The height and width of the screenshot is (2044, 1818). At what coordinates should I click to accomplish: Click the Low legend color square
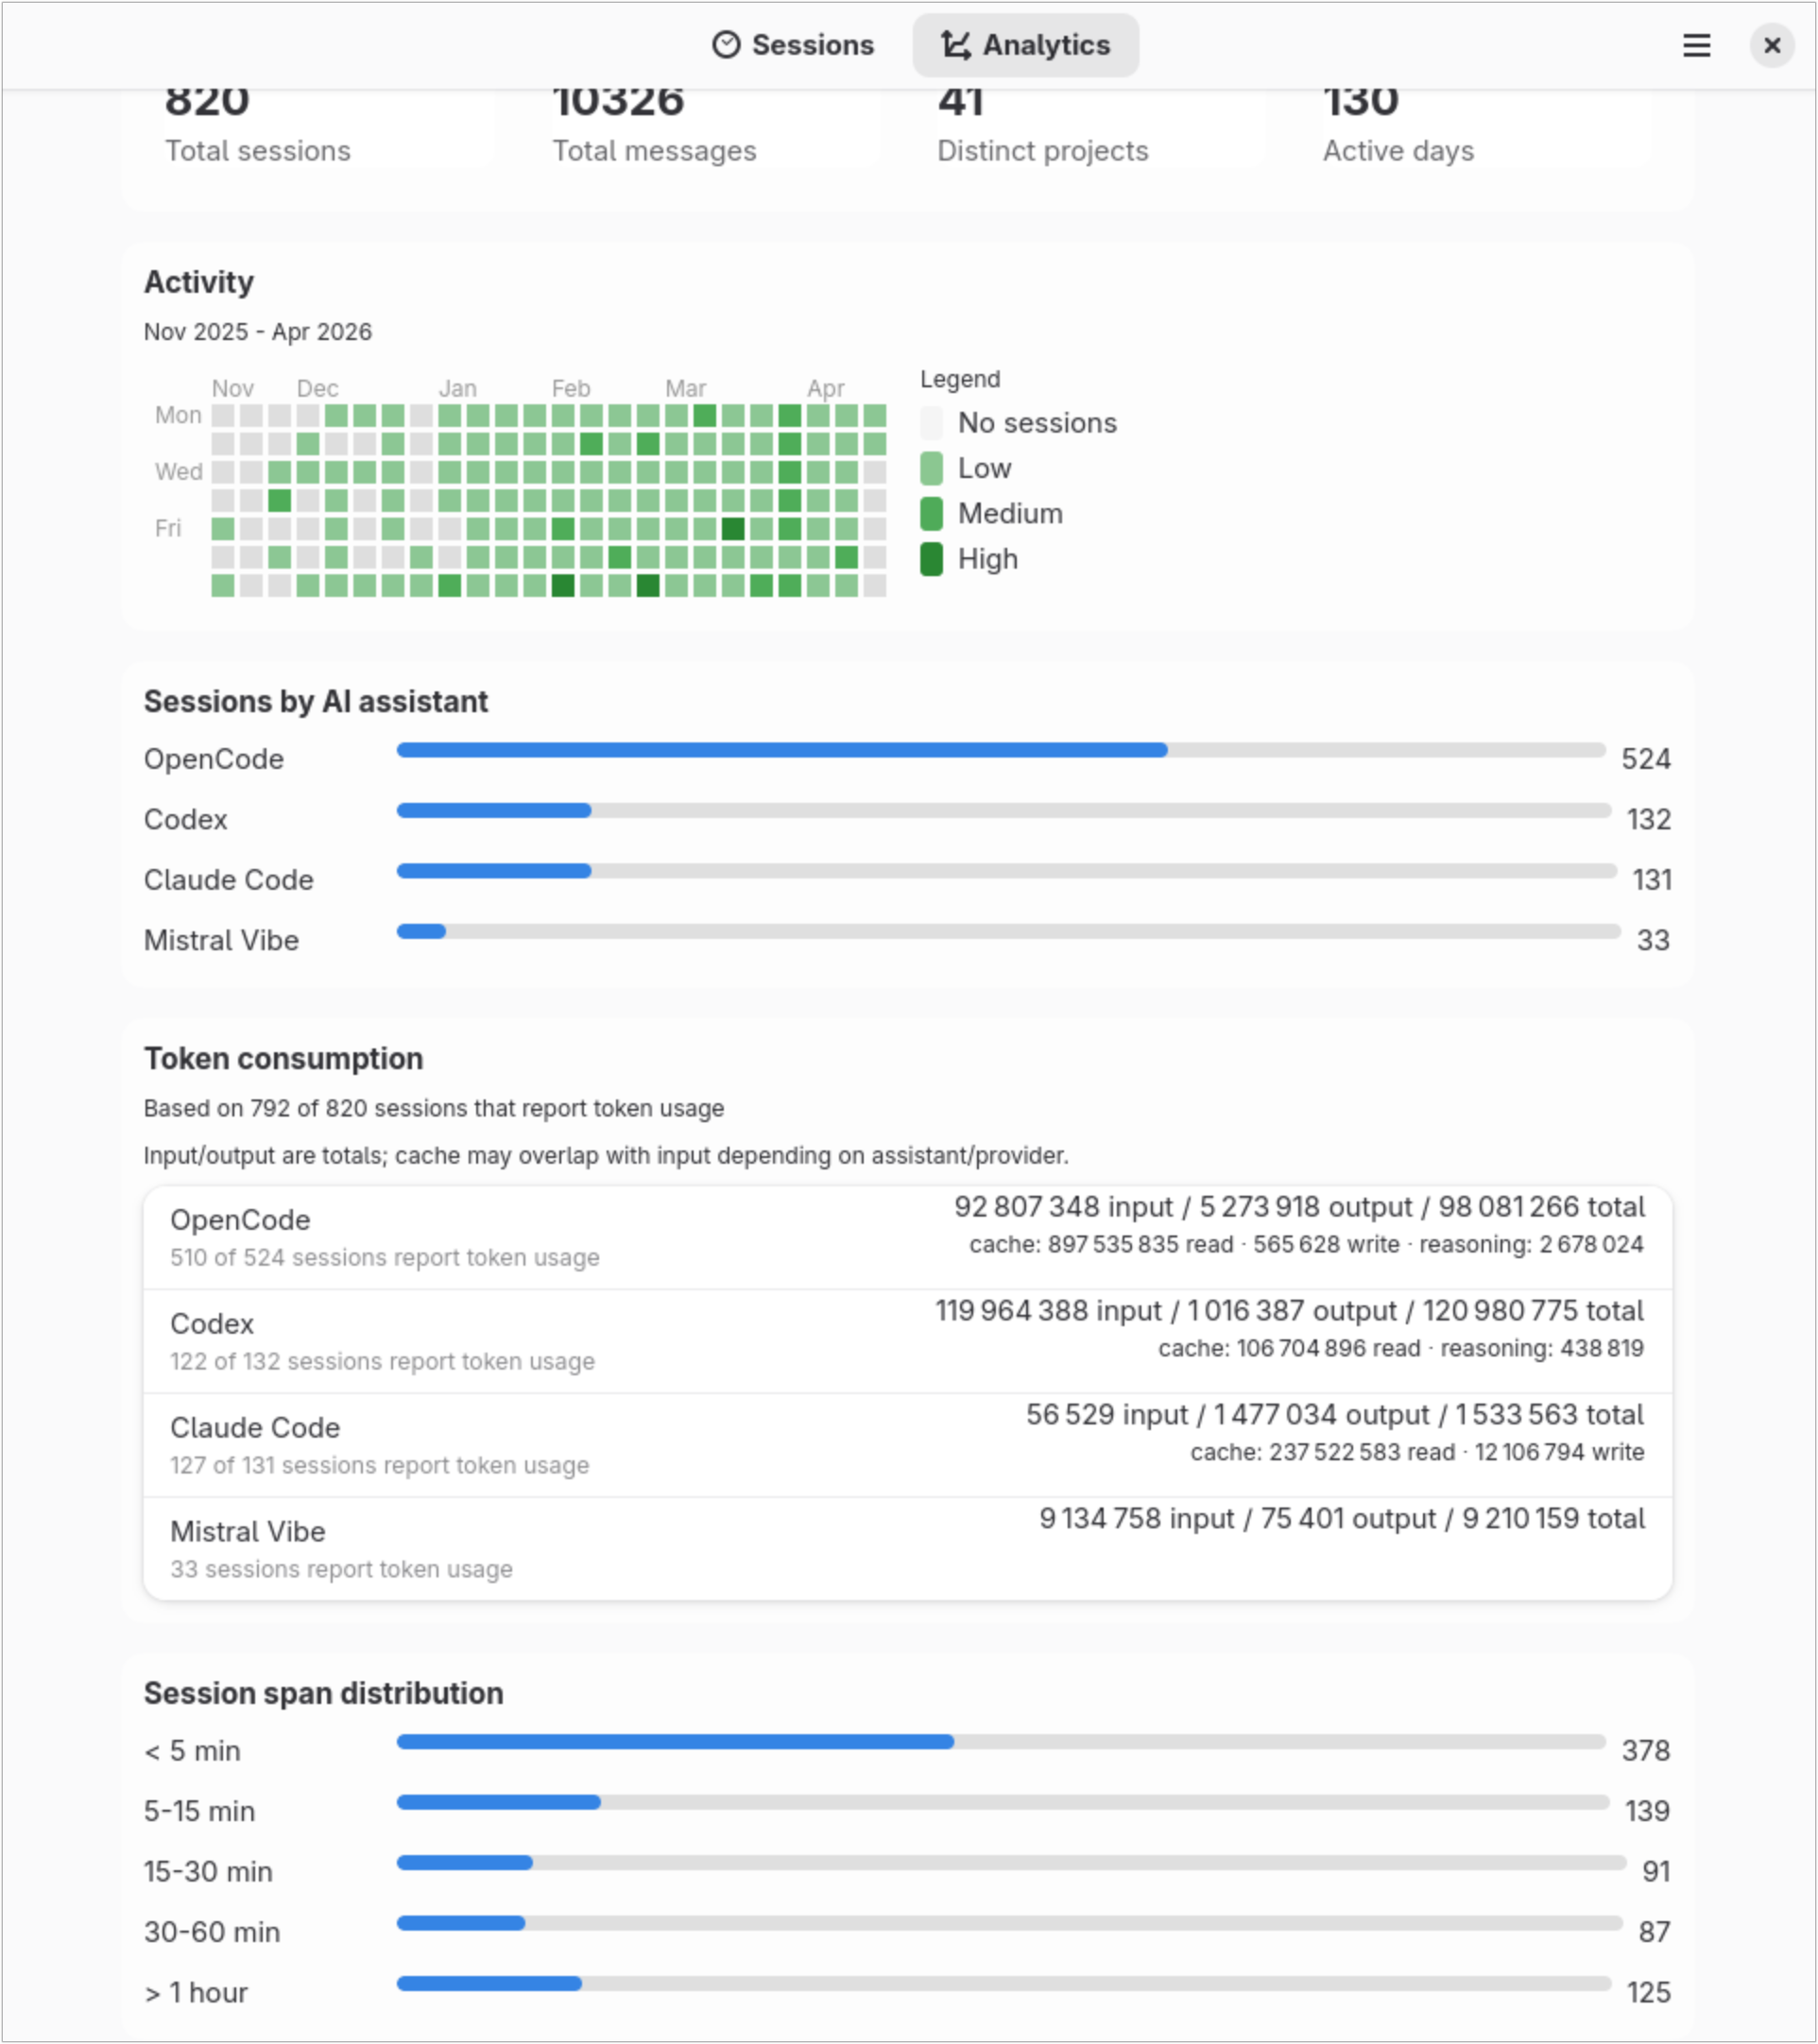point(931,468)
